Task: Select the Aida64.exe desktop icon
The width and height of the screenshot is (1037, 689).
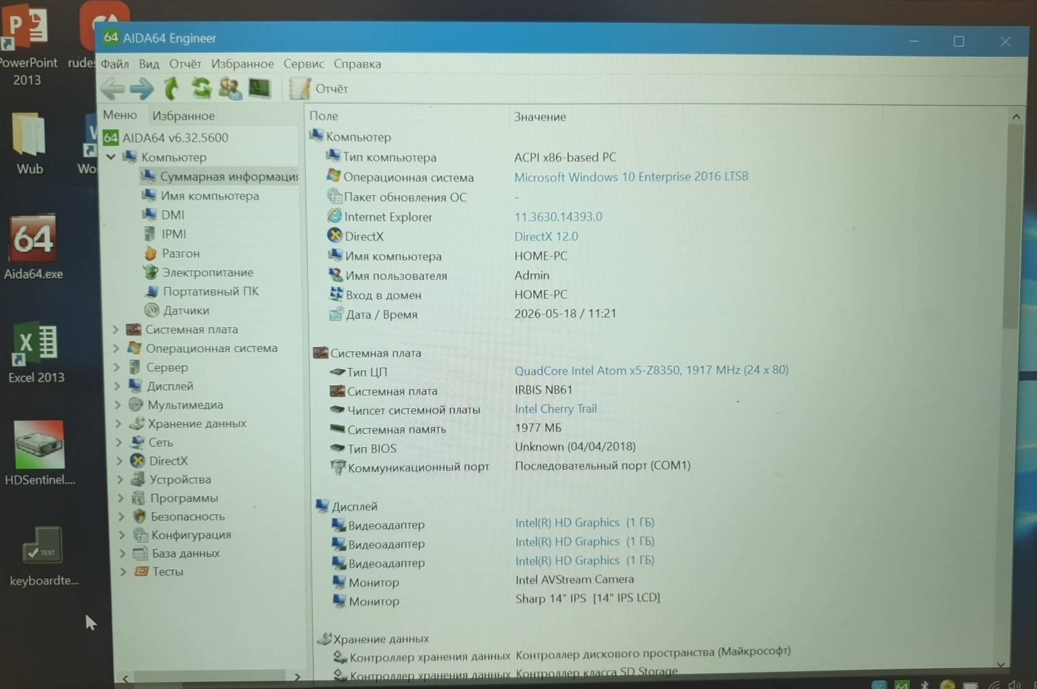Action: pos(34,248)
